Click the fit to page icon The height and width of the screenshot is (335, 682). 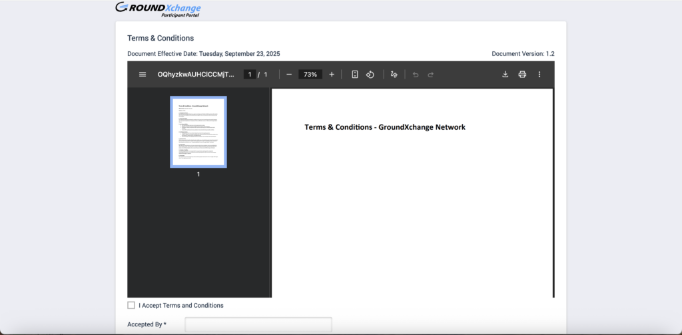click(355, 75)
